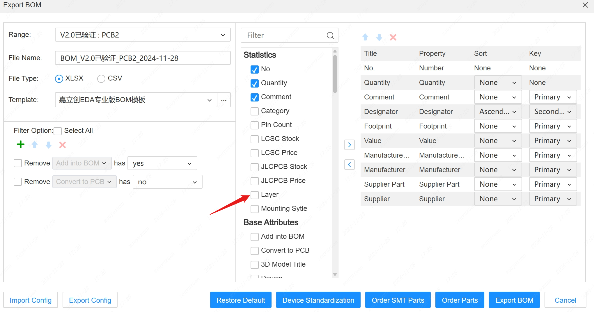Click the move filter up arrow icon
Viewport: 594px width, 312px height.
(35, 145)
